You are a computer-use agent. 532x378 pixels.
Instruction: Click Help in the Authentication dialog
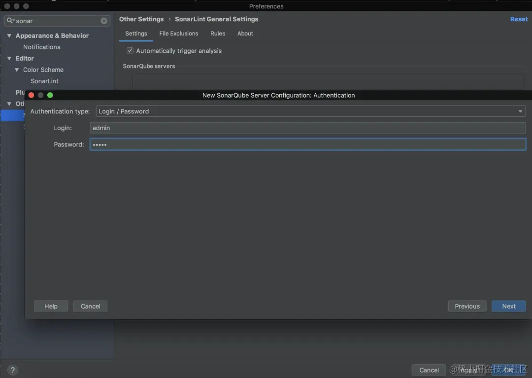pos(51,306)
